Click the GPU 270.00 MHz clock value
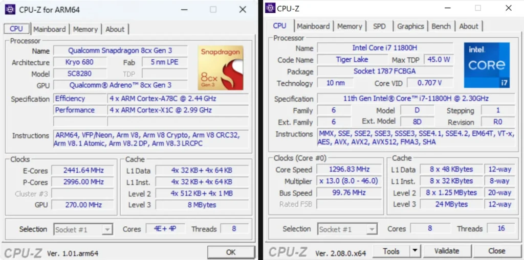Image resolution: width=524 pixels, height=260 pixels. point(83,205)
